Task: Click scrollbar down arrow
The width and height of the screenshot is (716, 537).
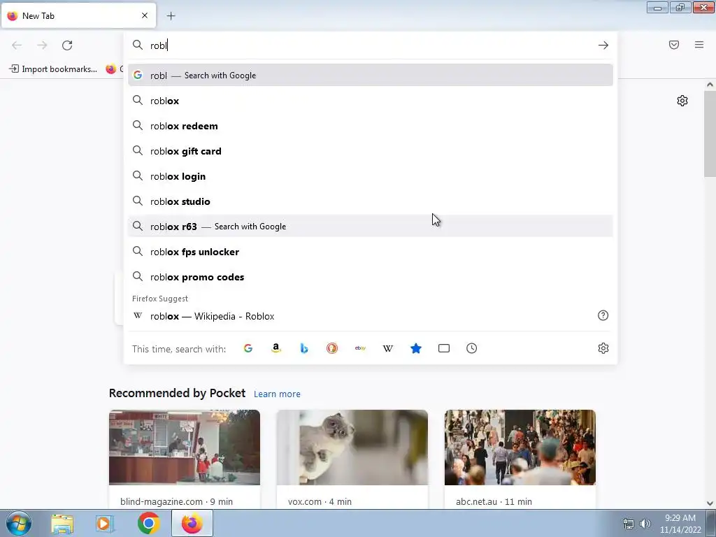Action: 710,503
